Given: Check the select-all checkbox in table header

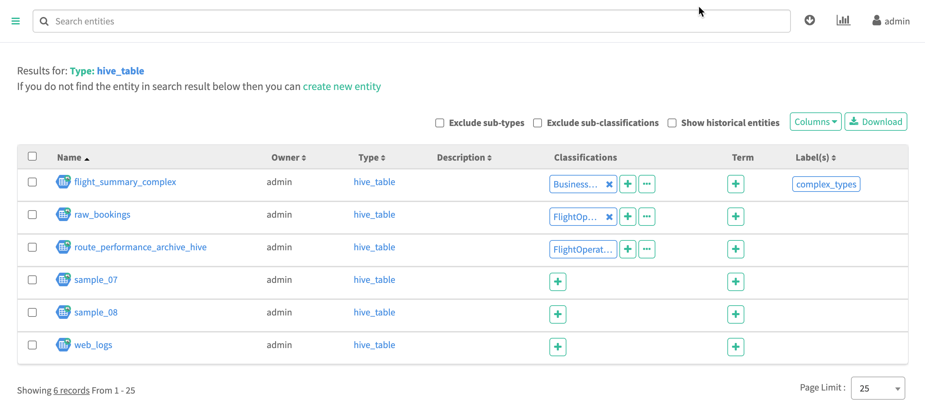Looking at the screenshot, I should pyautogui.click(x=32, y=156).
